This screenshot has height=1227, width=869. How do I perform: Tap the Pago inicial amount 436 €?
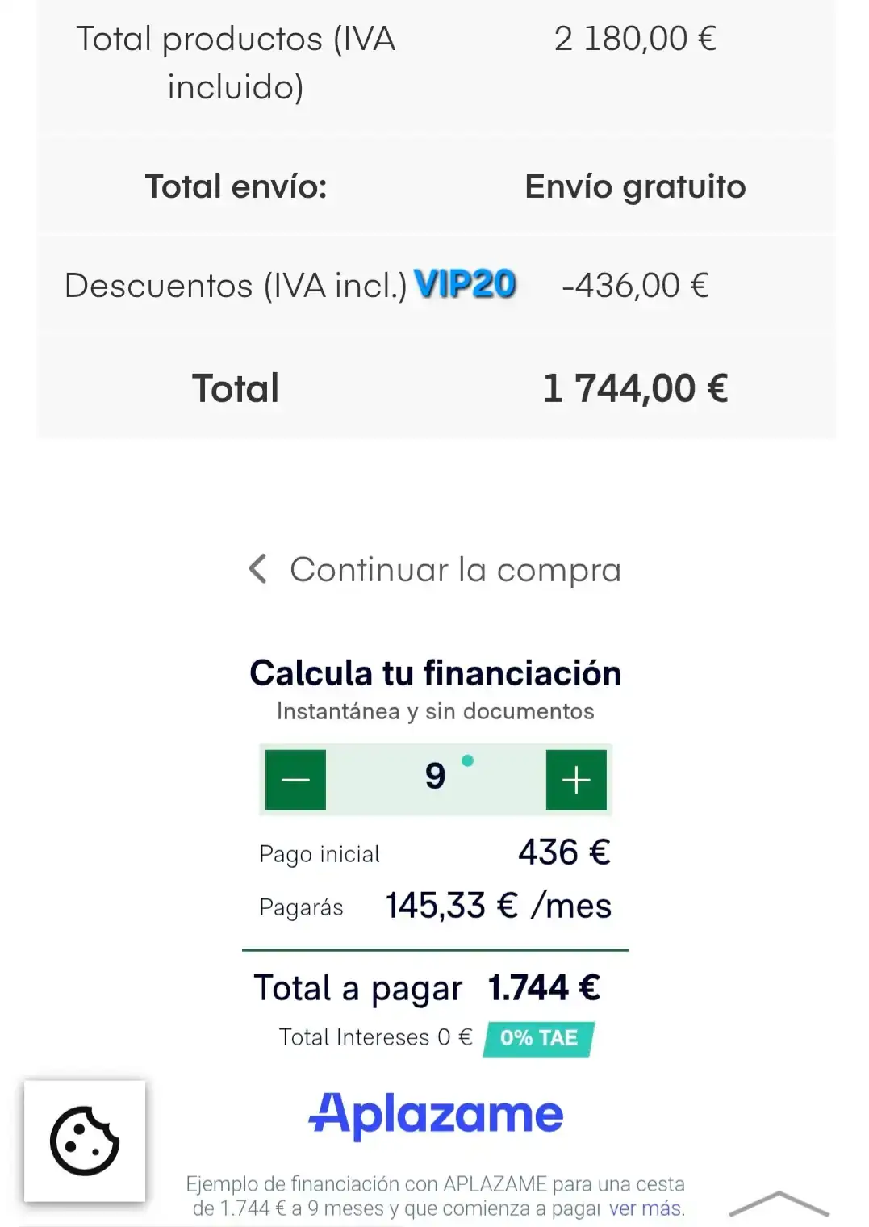coord(563,852)
